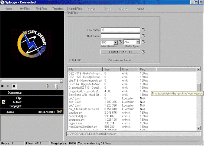This screenshot has width=204, height=146.
Task: Pause the media playback
Action: [8, 86]
